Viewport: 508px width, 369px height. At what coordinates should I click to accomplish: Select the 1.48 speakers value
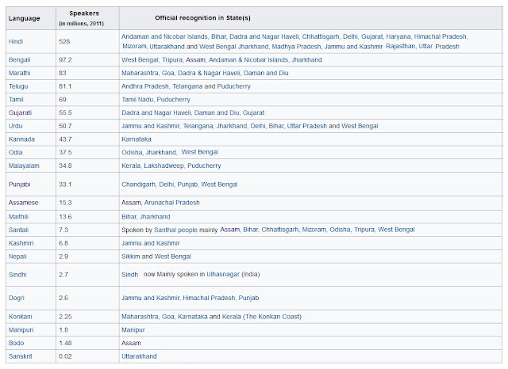pyautogui.click(x=65, y=343)
